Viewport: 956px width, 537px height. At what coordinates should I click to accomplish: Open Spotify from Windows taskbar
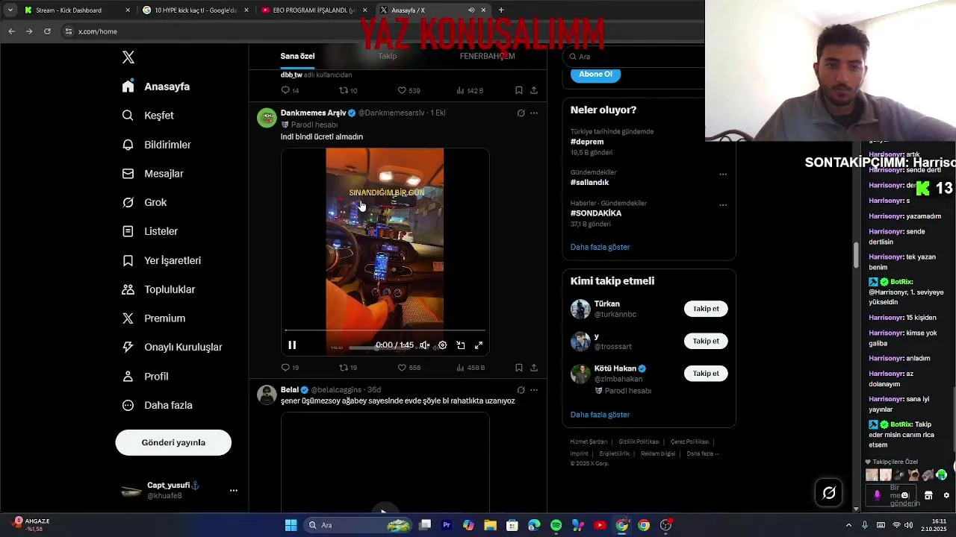coord(556,525)
